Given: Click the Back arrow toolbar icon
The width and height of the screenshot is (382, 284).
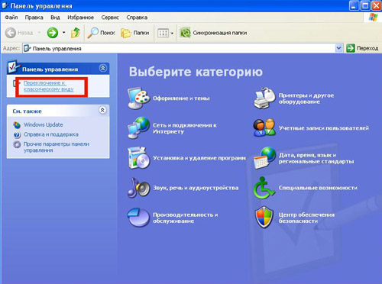Looking at the screenshot, I should 11,33.
